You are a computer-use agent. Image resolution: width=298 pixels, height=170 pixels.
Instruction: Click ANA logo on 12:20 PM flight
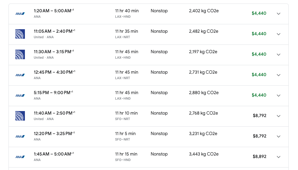[20, 136]
